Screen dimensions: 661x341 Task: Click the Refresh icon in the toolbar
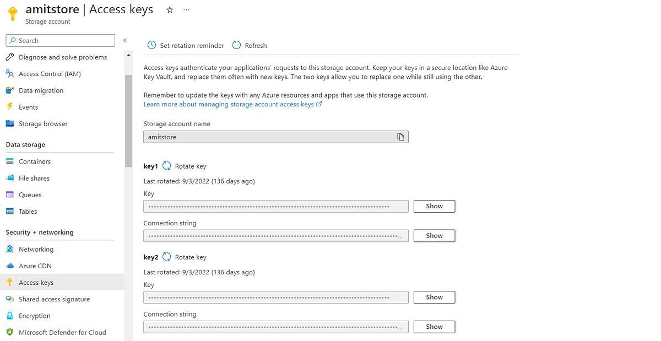coord(236,45)
